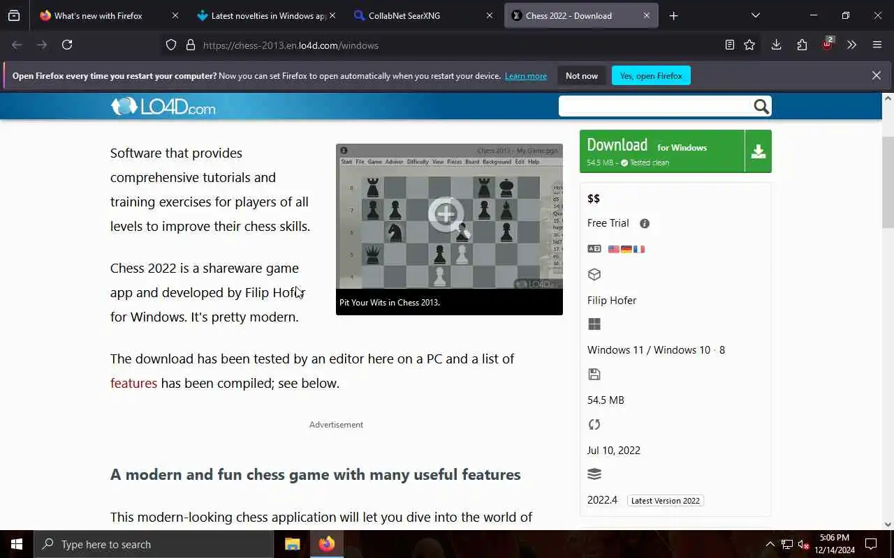Open the notification center icon
894x558 pixels.
(871, 544)
